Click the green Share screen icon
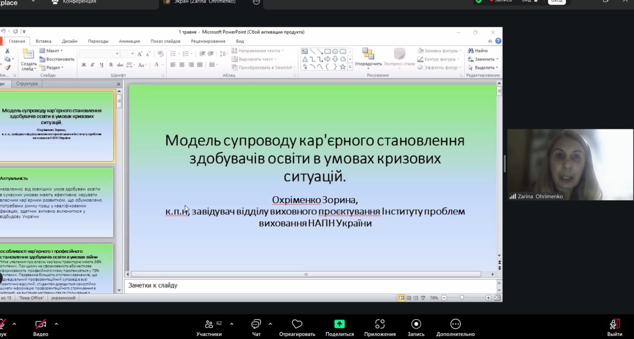Viewport: 634px width, 339px height. coord(339,325)
